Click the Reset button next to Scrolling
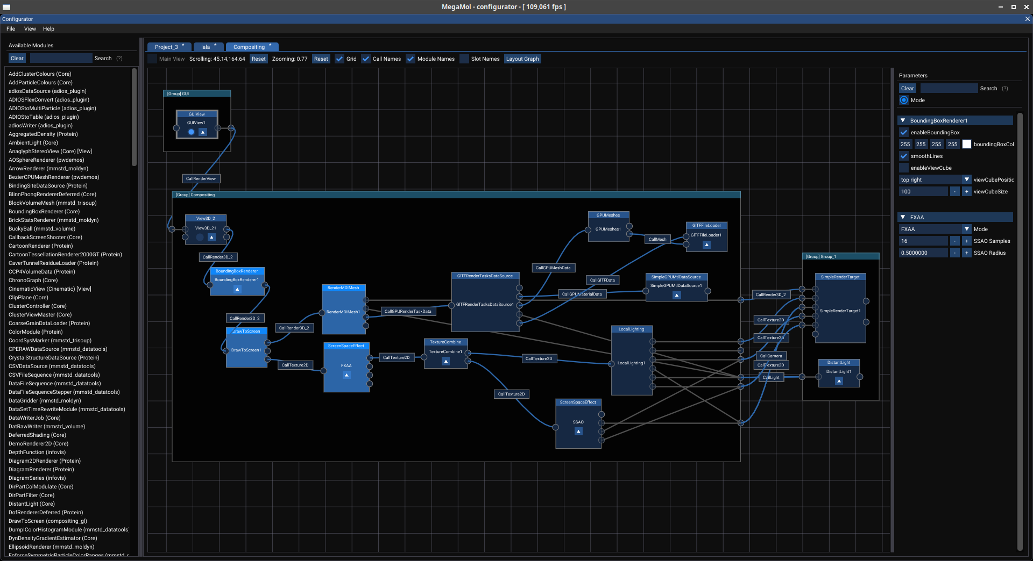 click(259, 59)
